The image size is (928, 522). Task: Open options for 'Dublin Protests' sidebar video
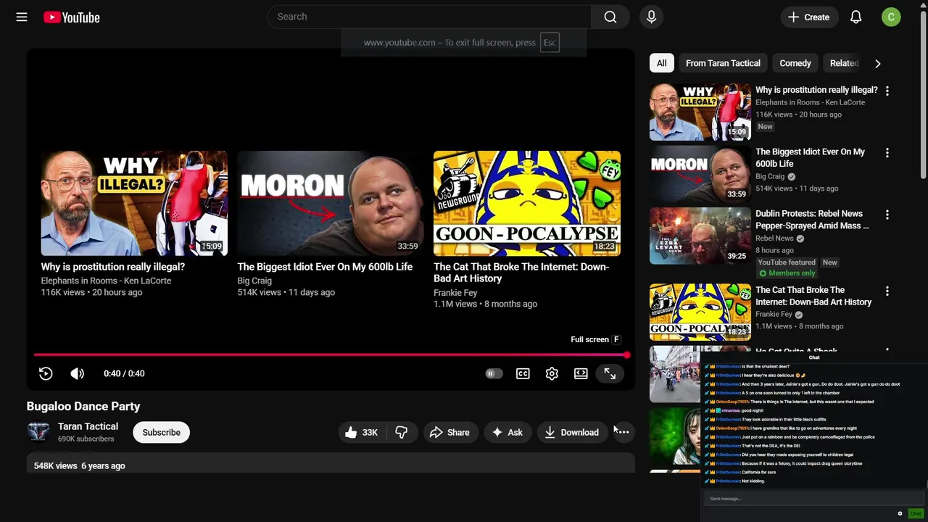coord(887,215)
